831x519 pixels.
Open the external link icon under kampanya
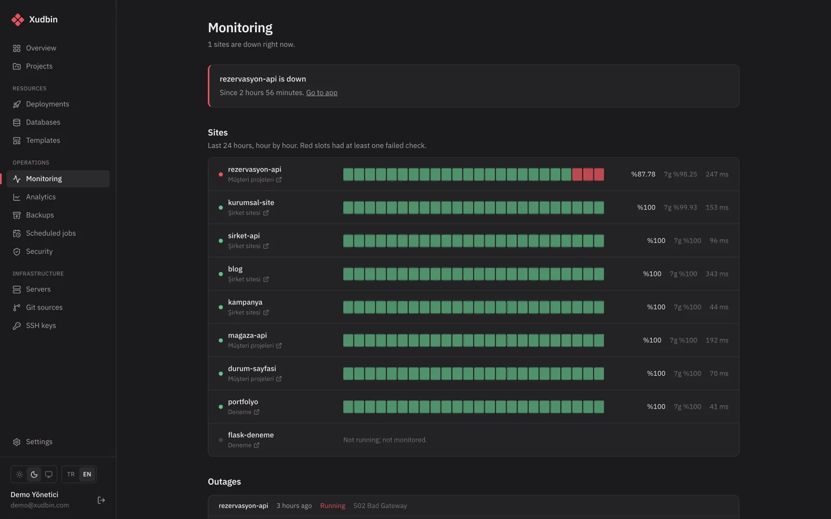click(x=266, y=313)
